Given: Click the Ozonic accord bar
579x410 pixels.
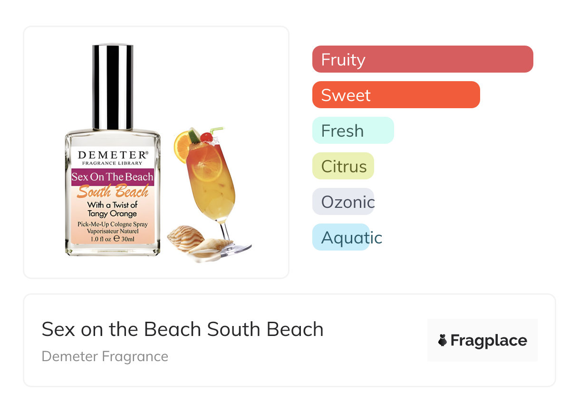Looking at the screenshot, I should click(343, 202).
